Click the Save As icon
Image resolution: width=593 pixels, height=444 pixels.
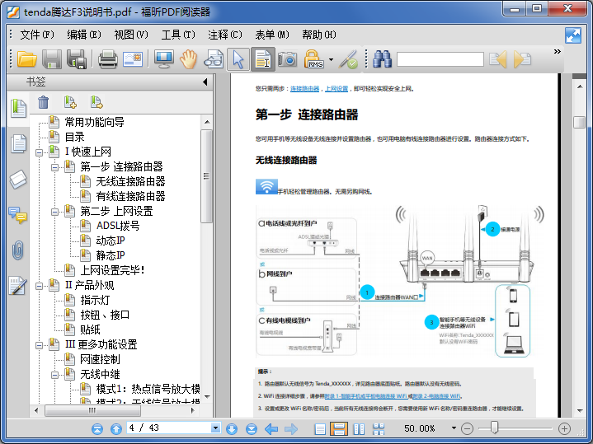point(77,59)
